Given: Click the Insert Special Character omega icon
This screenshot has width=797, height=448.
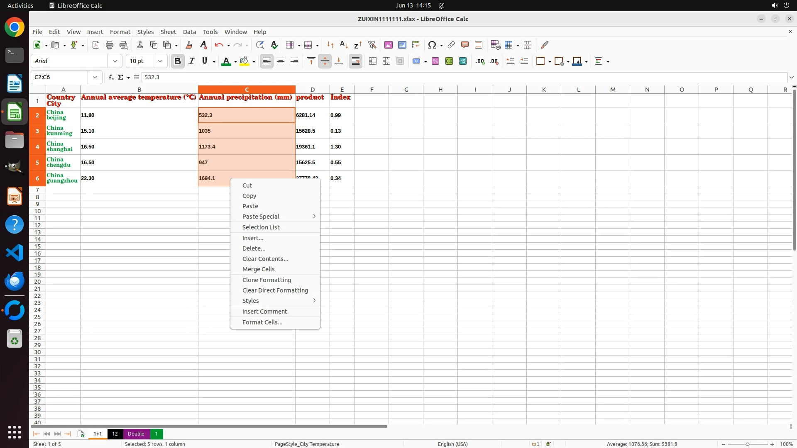Looking at the screenshot, I should coord(432,45).
